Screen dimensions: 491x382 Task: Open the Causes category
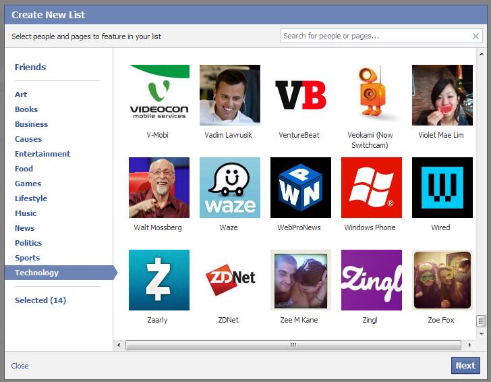[x=28, y=139]
